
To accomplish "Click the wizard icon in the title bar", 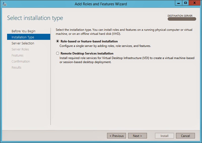I will [x=5, y=4].
